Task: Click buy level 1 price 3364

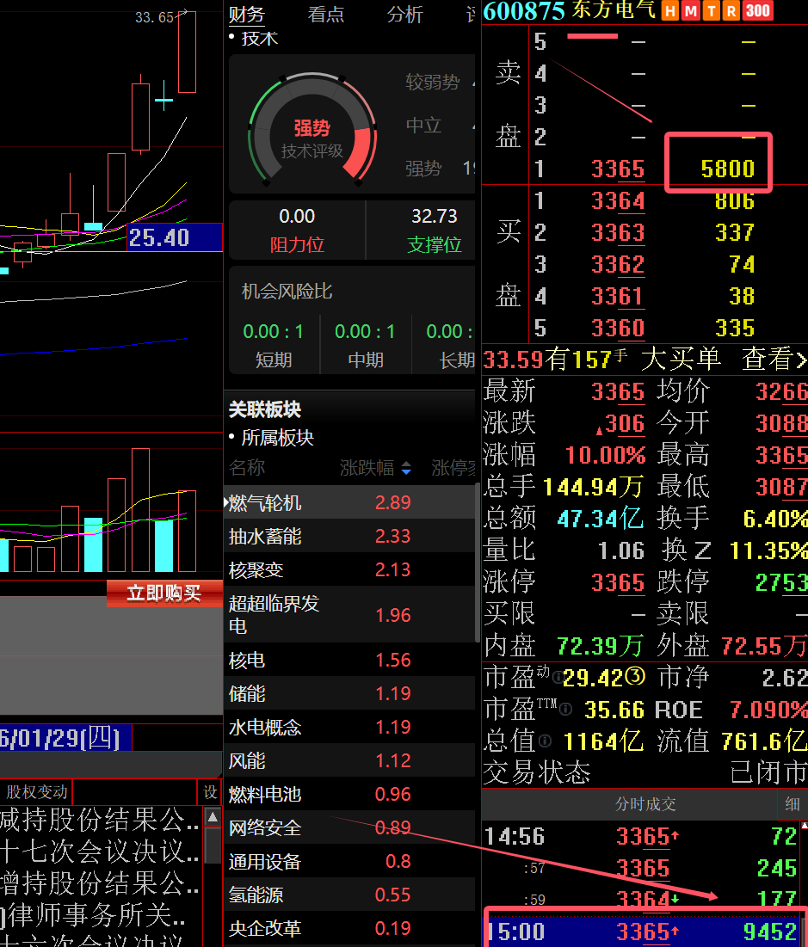Action: (x=618, y=201)
